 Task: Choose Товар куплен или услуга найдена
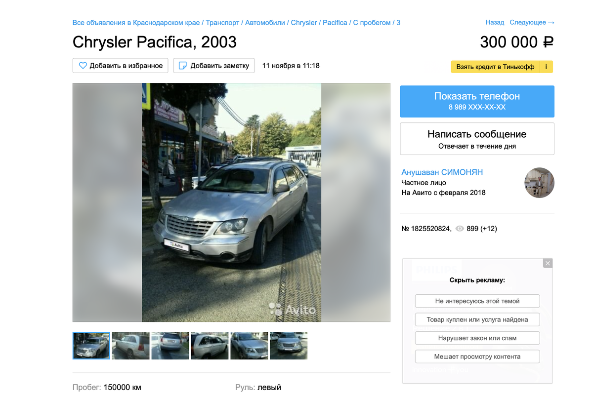click(477, 319)
